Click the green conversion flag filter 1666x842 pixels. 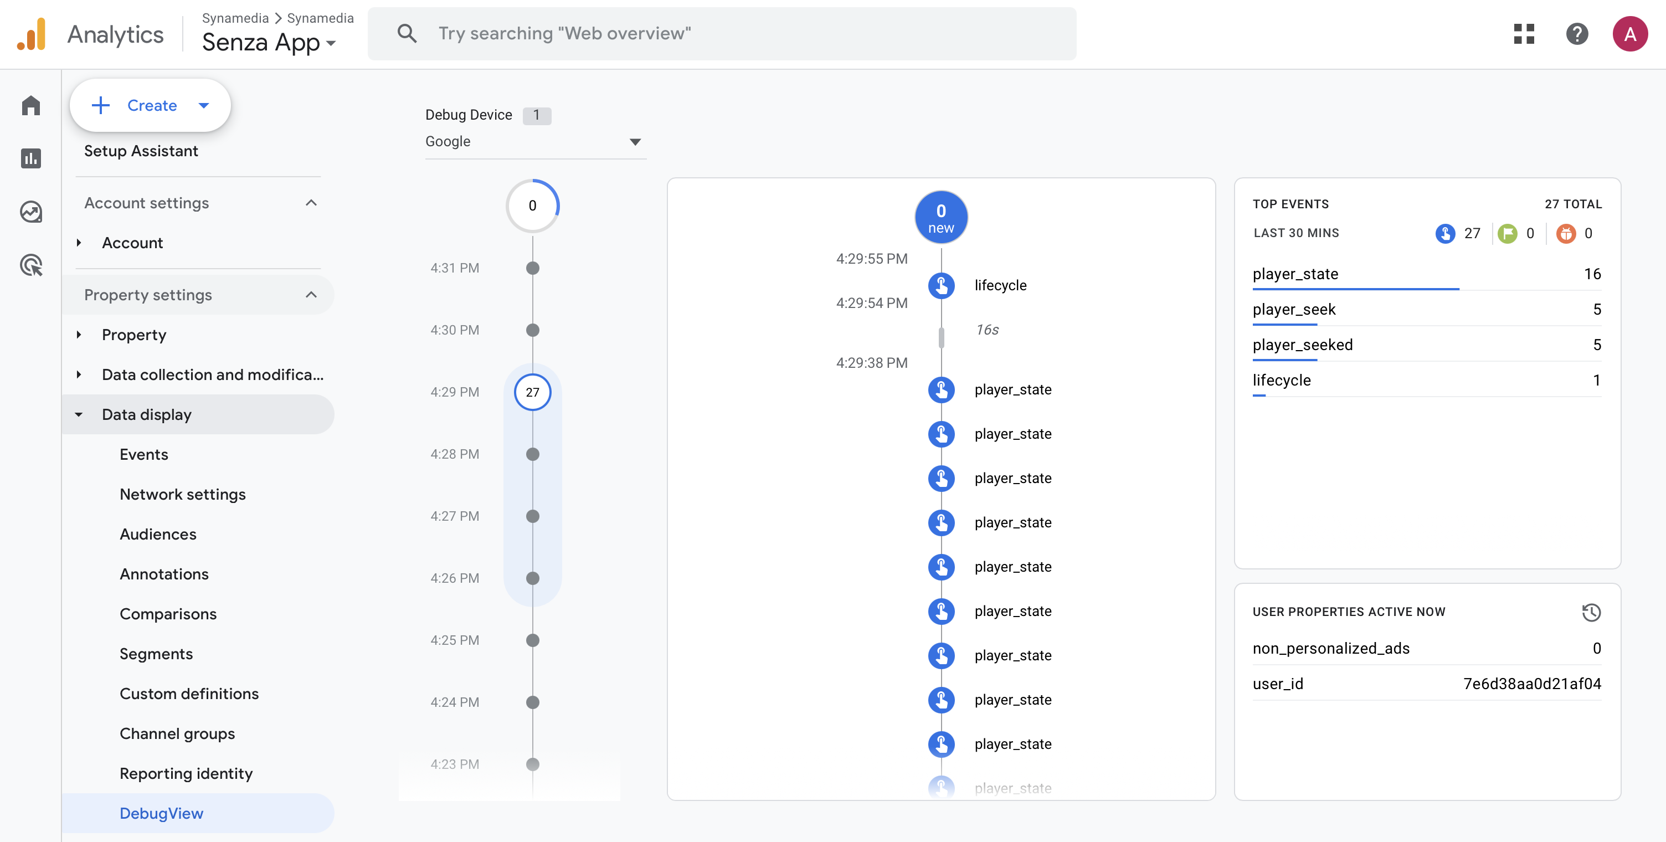click(x=1507, y=233)
